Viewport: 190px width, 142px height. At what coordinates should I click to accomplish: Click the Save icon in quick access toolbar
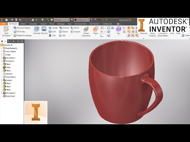pos(16,20)
